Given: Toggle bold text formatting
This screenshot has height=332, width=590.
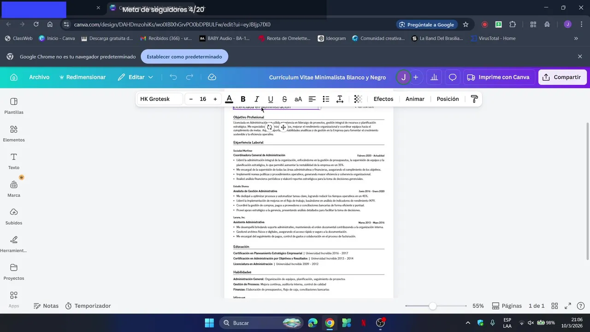Looking at the screenshot, I should point(243,99).
